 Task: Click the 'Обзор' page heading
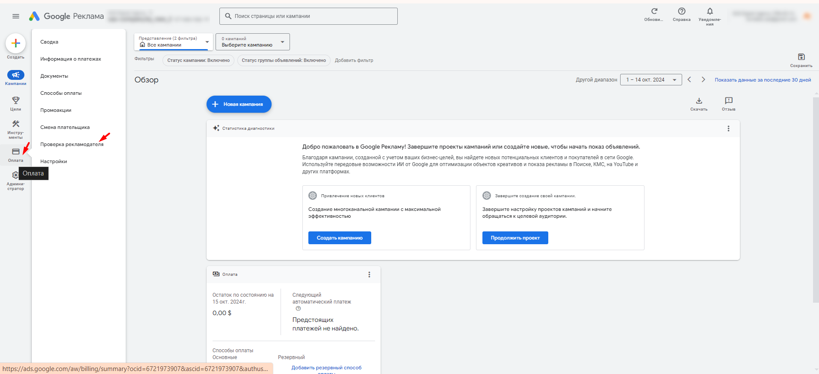(146, 80)
